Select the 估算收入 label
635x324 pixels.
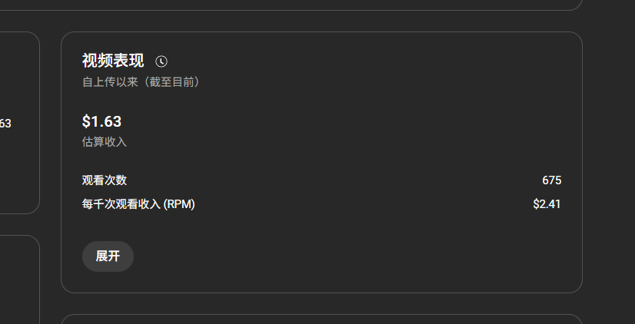pos(105,142)
